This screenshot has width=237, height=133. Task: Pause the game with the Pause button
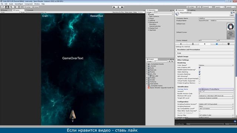point(118,7)
